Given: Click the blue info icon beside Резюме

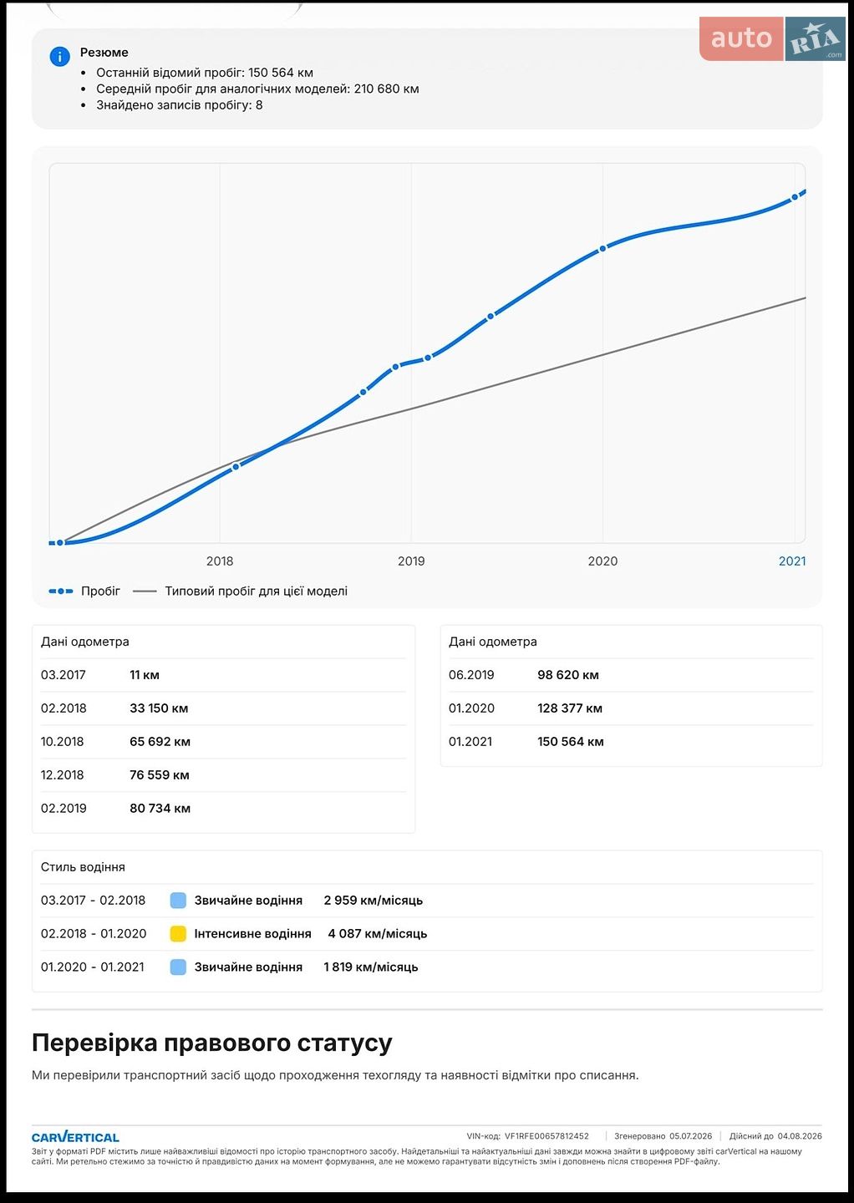Looking at the screenshot, I should point(59,56).
